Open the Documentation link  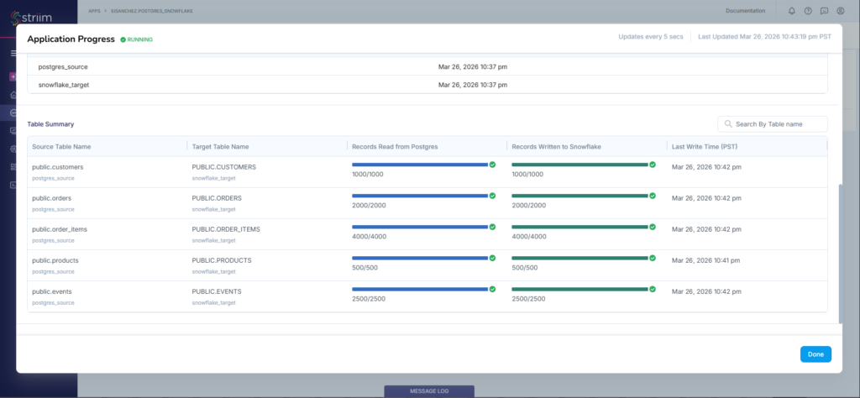tap(745, 10)
